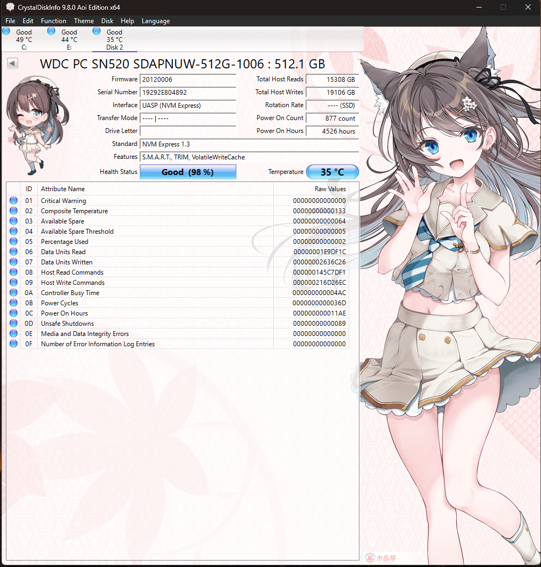This screenshot has width=541, height=567.
Task: Click raw value 00000000011AE
Action: click(x=319, y=313)
